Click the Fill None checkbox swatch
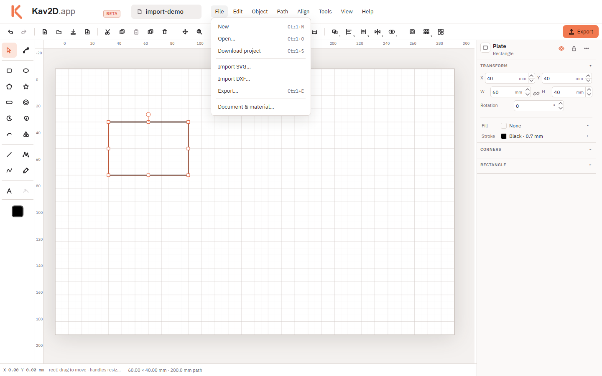Screen dimensions: 602x376 pyautogui.click(x=504, y=126)
